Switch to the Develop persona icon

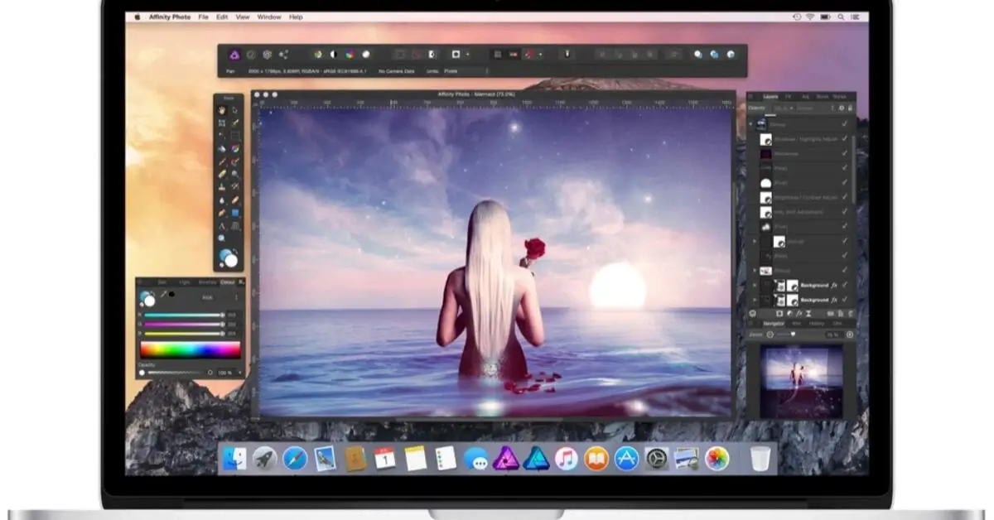click(268, 55)
